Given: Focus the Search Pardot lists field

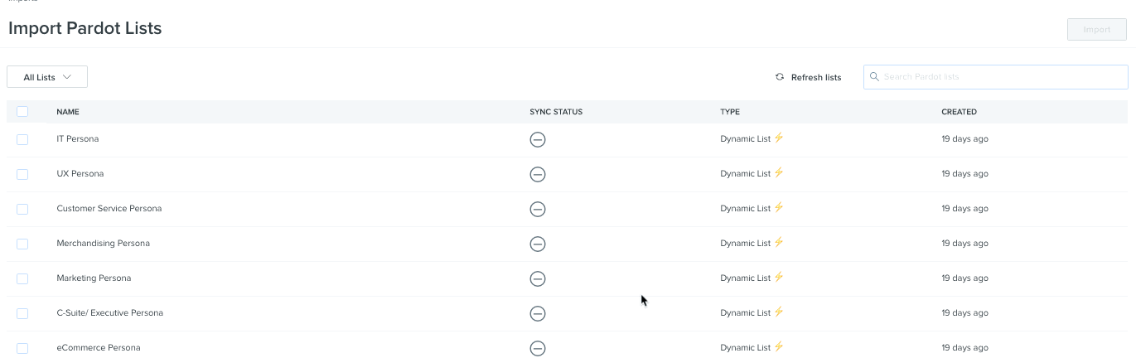Looking at the screenshot, I should coord(995,77).
